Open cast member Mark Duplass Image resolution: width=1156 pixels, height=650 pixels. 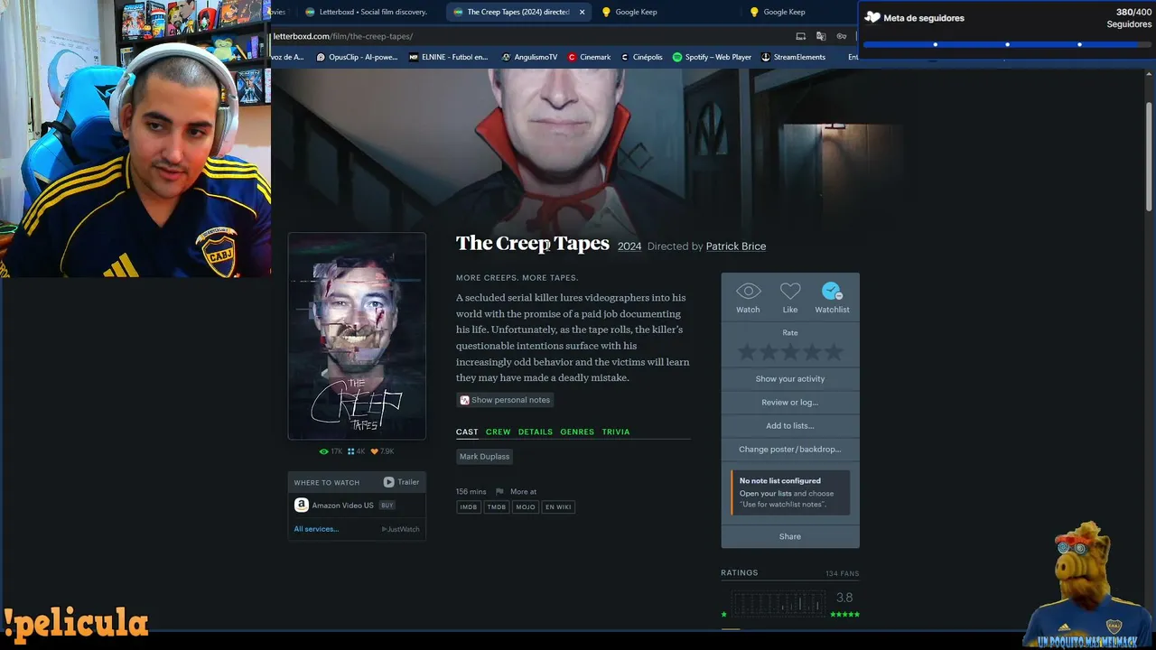click(484, 457)
